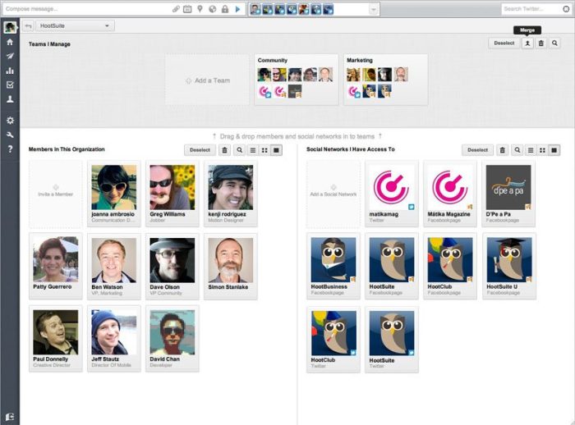The width and height of the screenshot is (575, 425).
Task: Click the Add a Team tile
Action: [x=207, y=80]
